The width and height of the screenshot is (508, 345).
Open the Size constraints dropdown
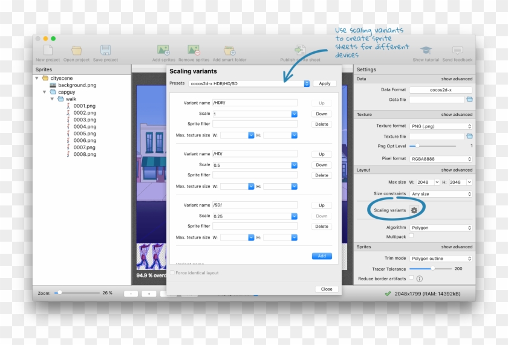441,194
